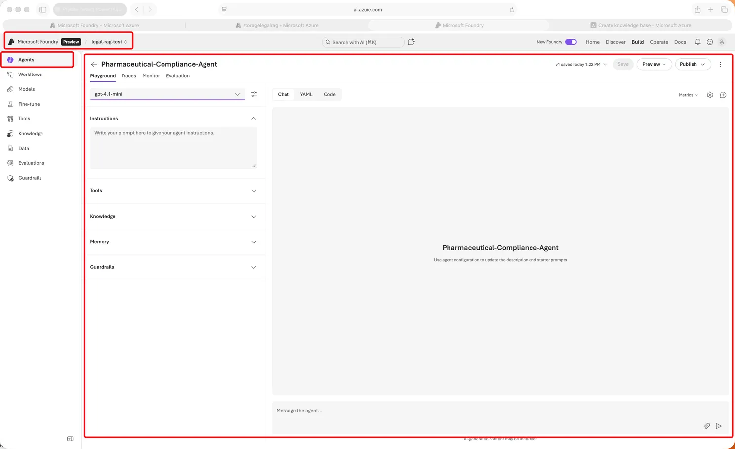Open the legal-rag-test project switcher
The image size is (735, 449).
pos(109,42)
